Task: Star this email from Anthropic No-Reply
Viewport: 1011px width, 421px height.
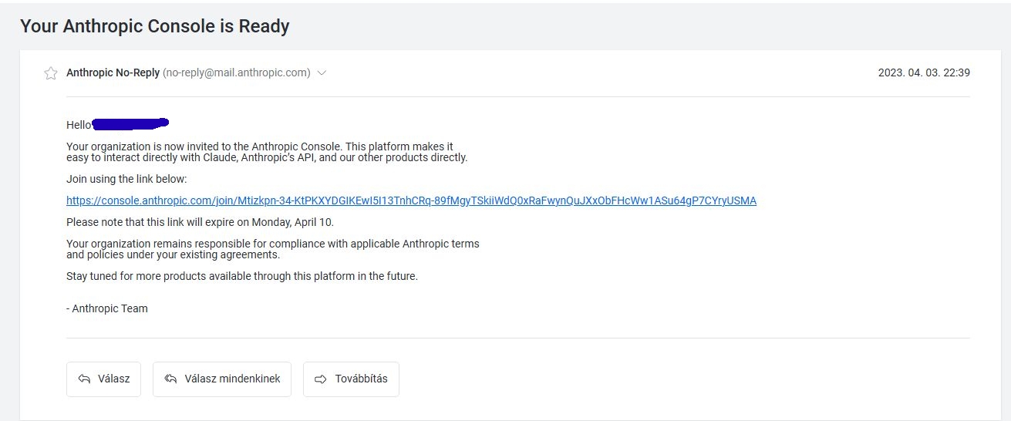Action: [51, 73]
